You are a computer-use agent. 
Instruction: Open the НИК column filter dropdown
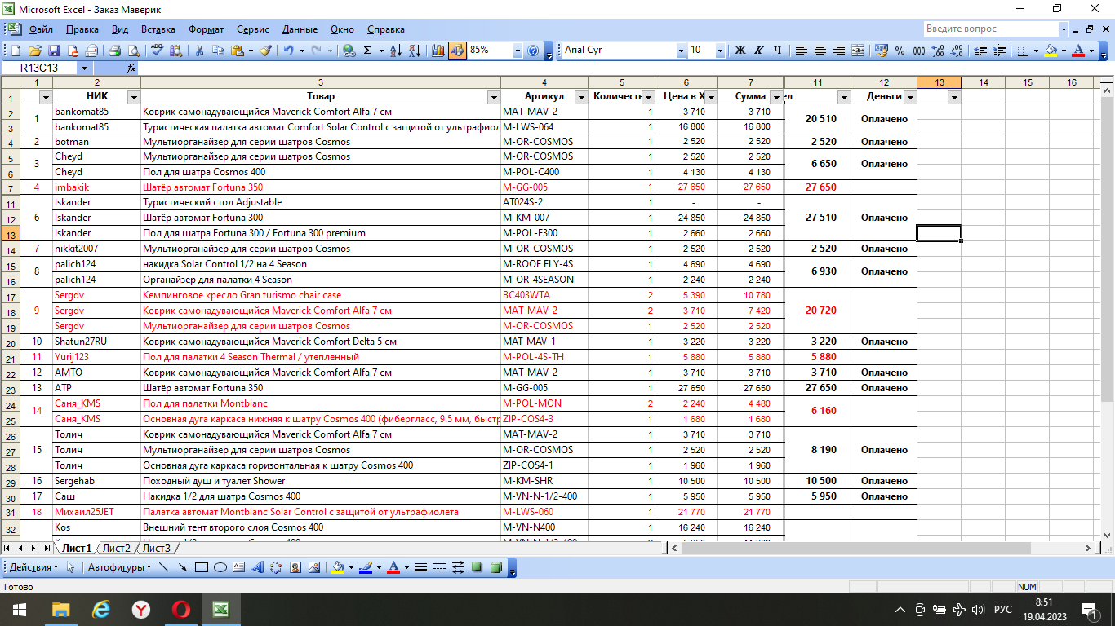[135, 97]
